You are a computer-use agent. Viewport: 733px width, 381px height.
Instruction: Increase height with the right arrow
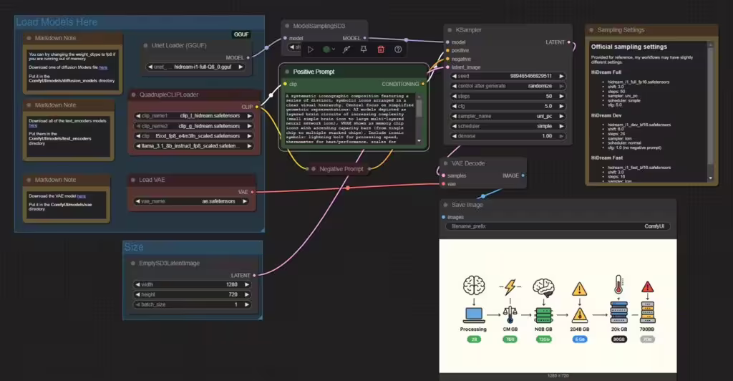coord(247,294)
